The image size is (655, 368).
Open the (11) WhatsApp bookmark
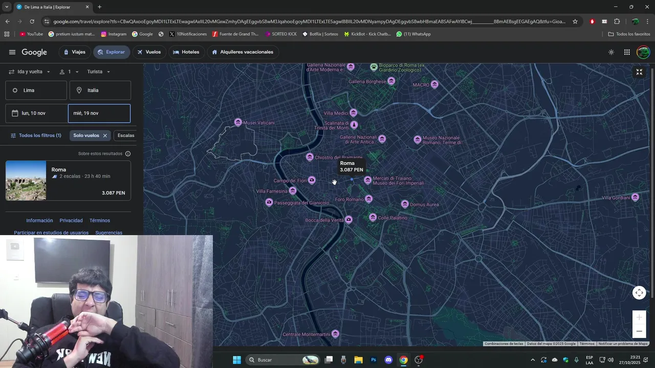pos(413,34)
